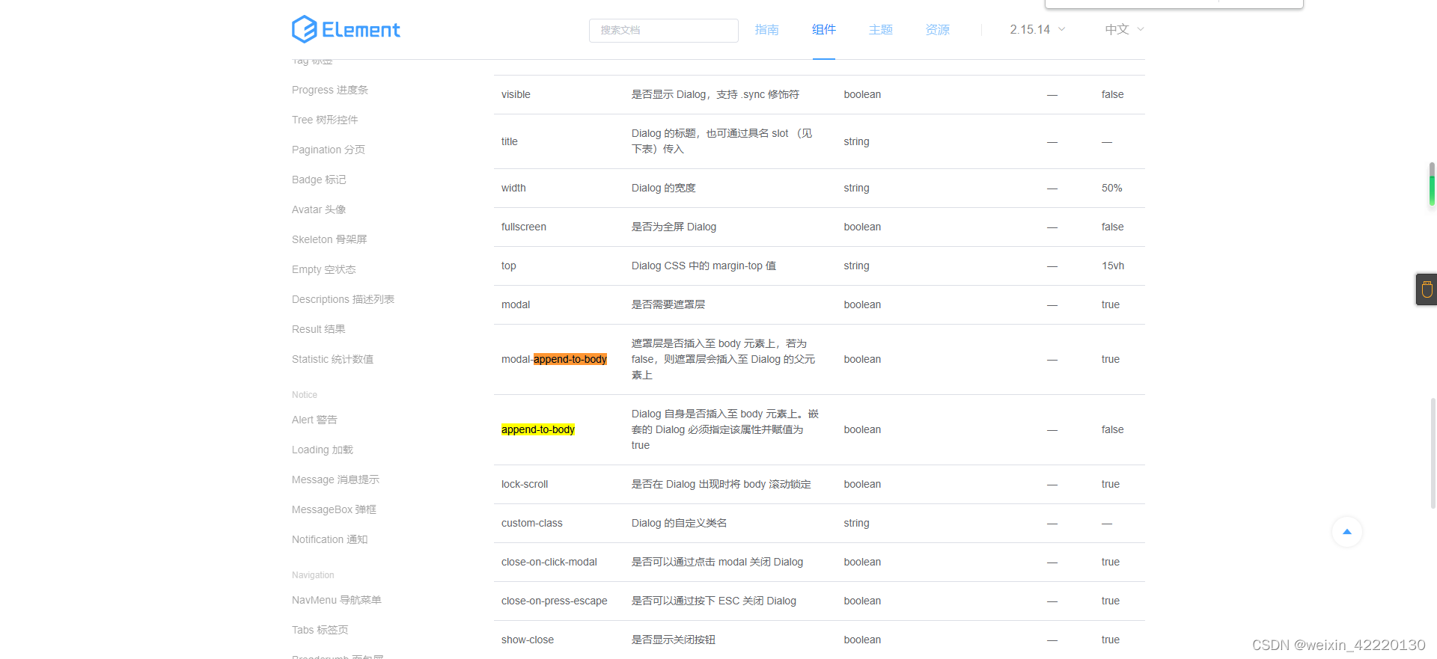This screenshot has height=659, width=1437.
Task: Click the 'width' attribute cell
Action: point(513,188)
